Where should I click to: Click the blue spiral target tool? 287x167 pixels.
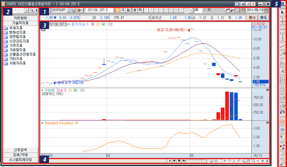(x=283, y=130)
